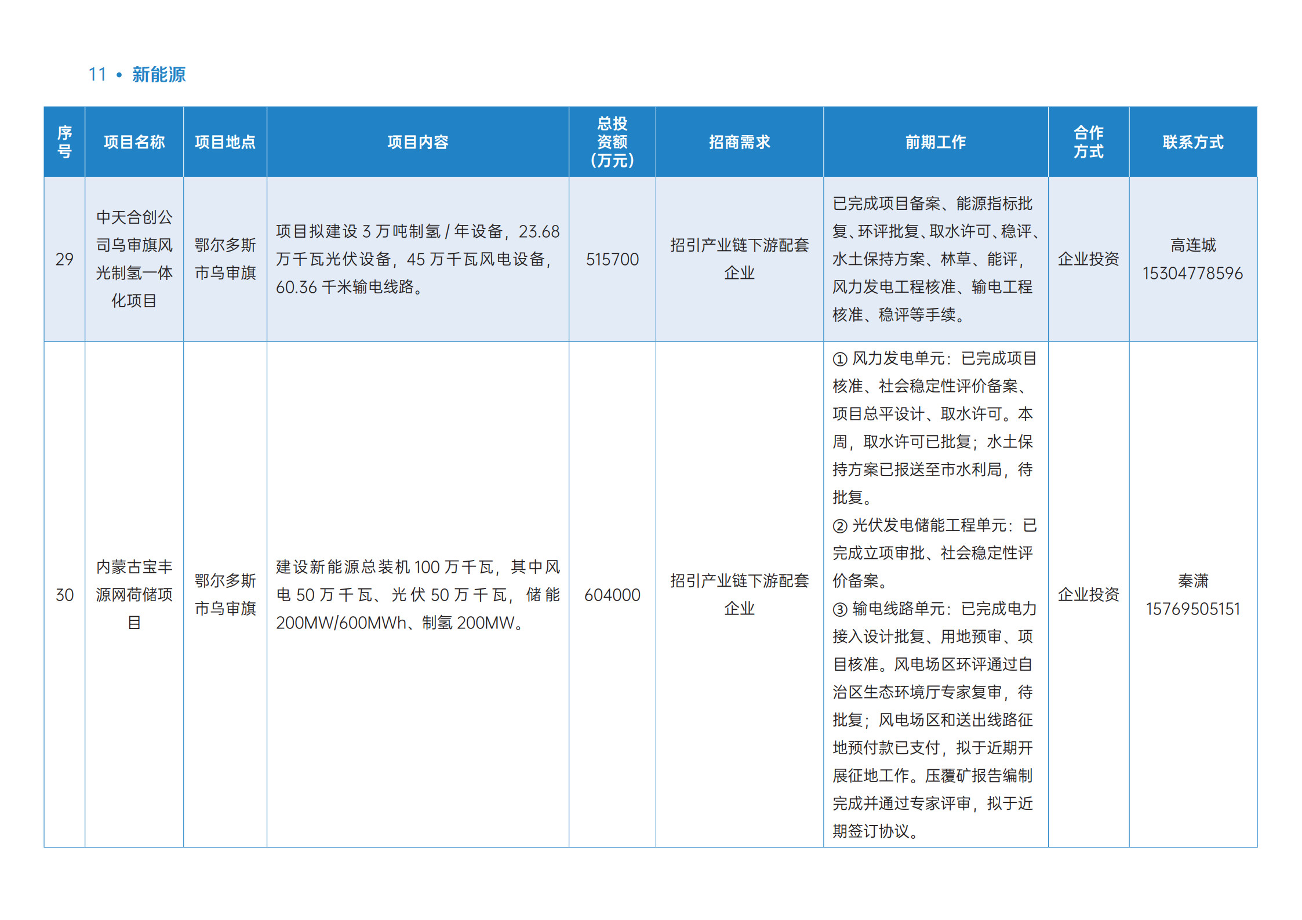This screenshot has height=920, width=1302.
Task: Select the header cell '招商需求'
Action: 739,142
